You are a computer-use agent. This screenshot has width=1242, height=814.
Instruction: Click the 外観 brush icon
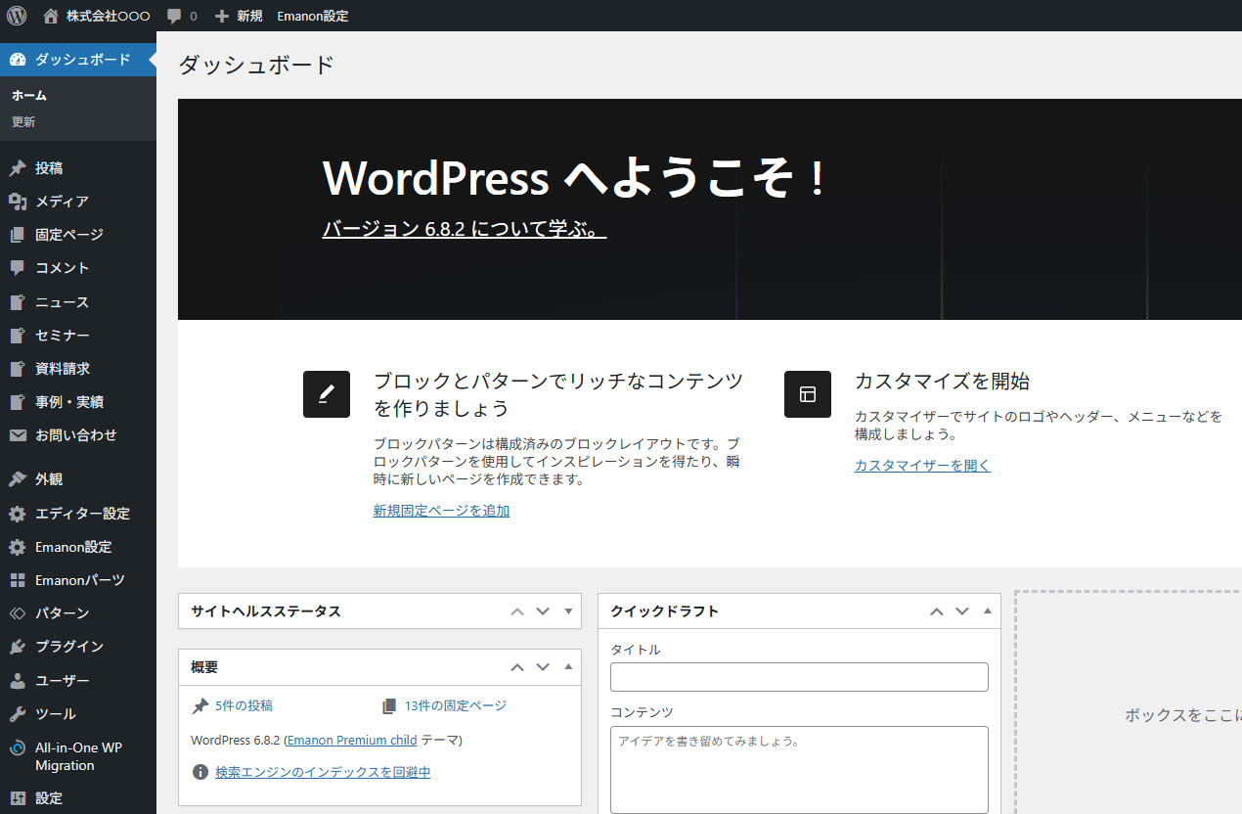[x=18, y=479]
